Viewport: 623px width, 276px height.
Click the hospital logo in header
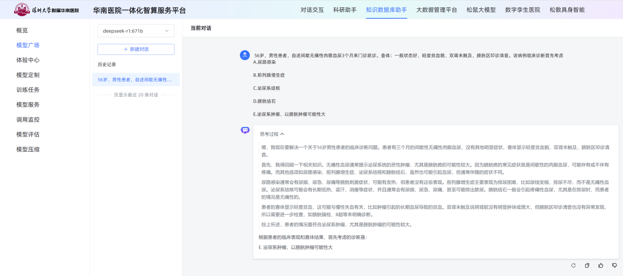[x=47, y=10]
